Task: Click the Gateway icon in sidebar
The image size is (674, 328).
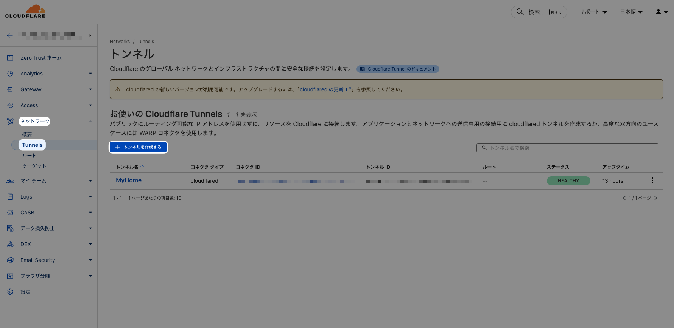Action: (10, 89)
